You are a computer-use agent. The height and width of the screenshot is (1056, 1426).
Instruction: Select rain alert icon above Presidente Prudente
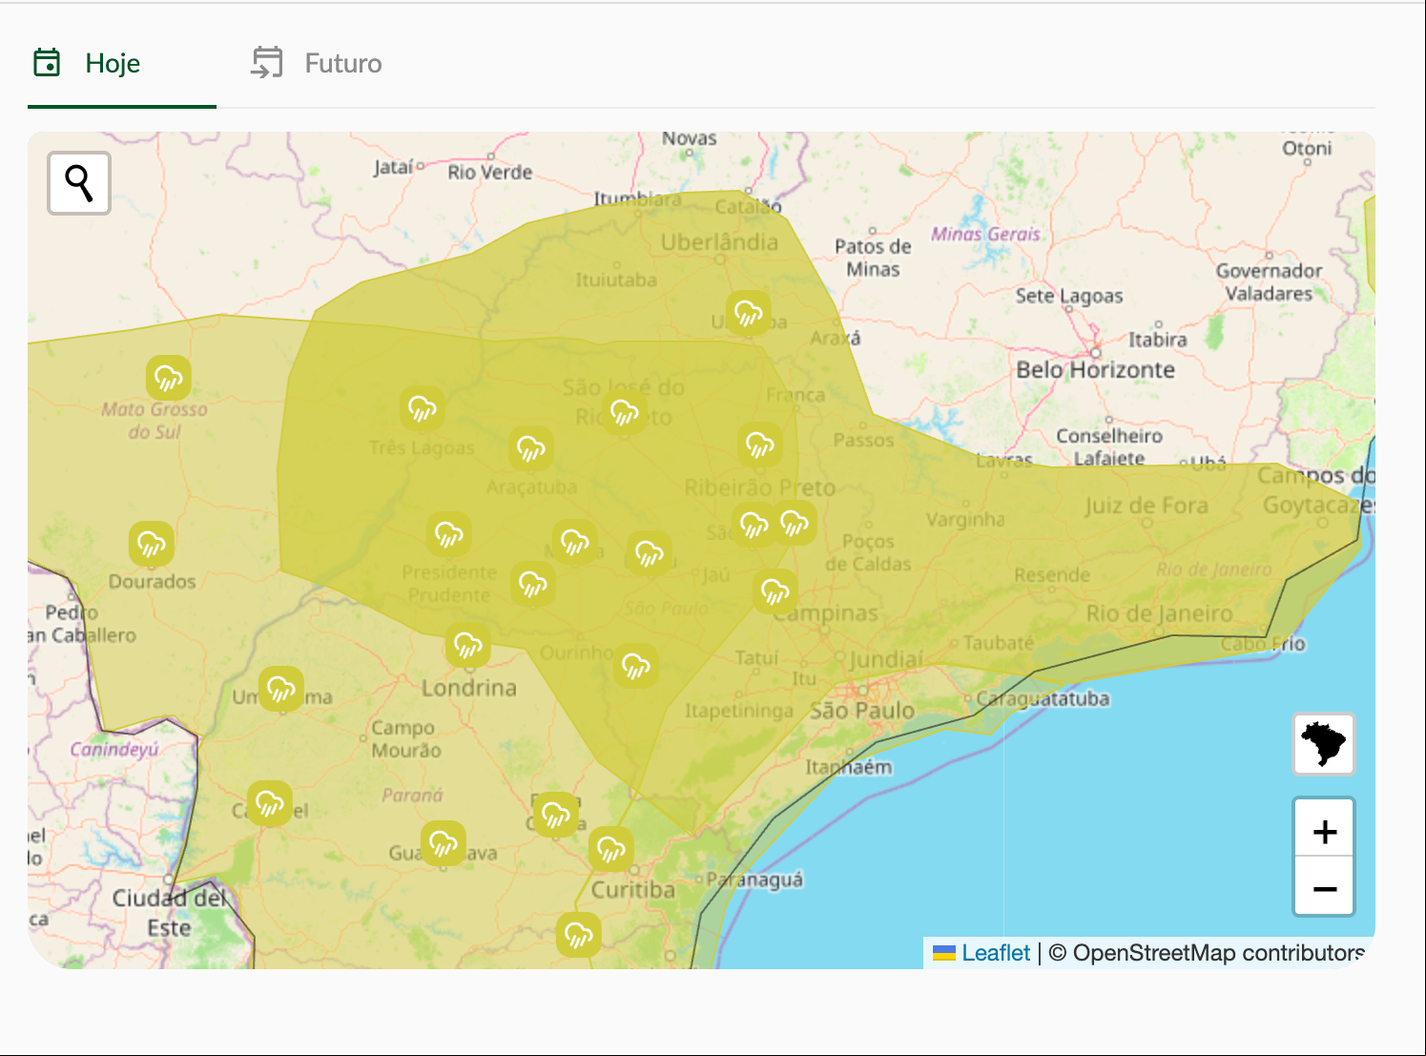click(x=449, y=534)
